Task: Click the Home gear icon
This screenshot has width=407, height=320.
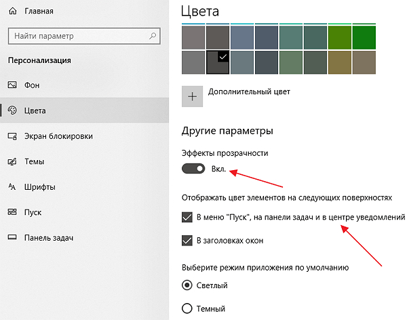Action: click(12, 12)
